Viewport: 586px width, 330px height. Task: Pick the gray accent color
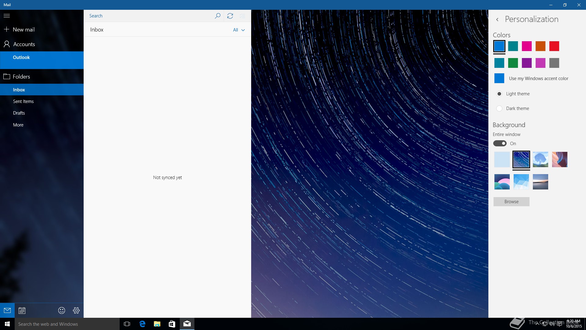tap(554, 63)
